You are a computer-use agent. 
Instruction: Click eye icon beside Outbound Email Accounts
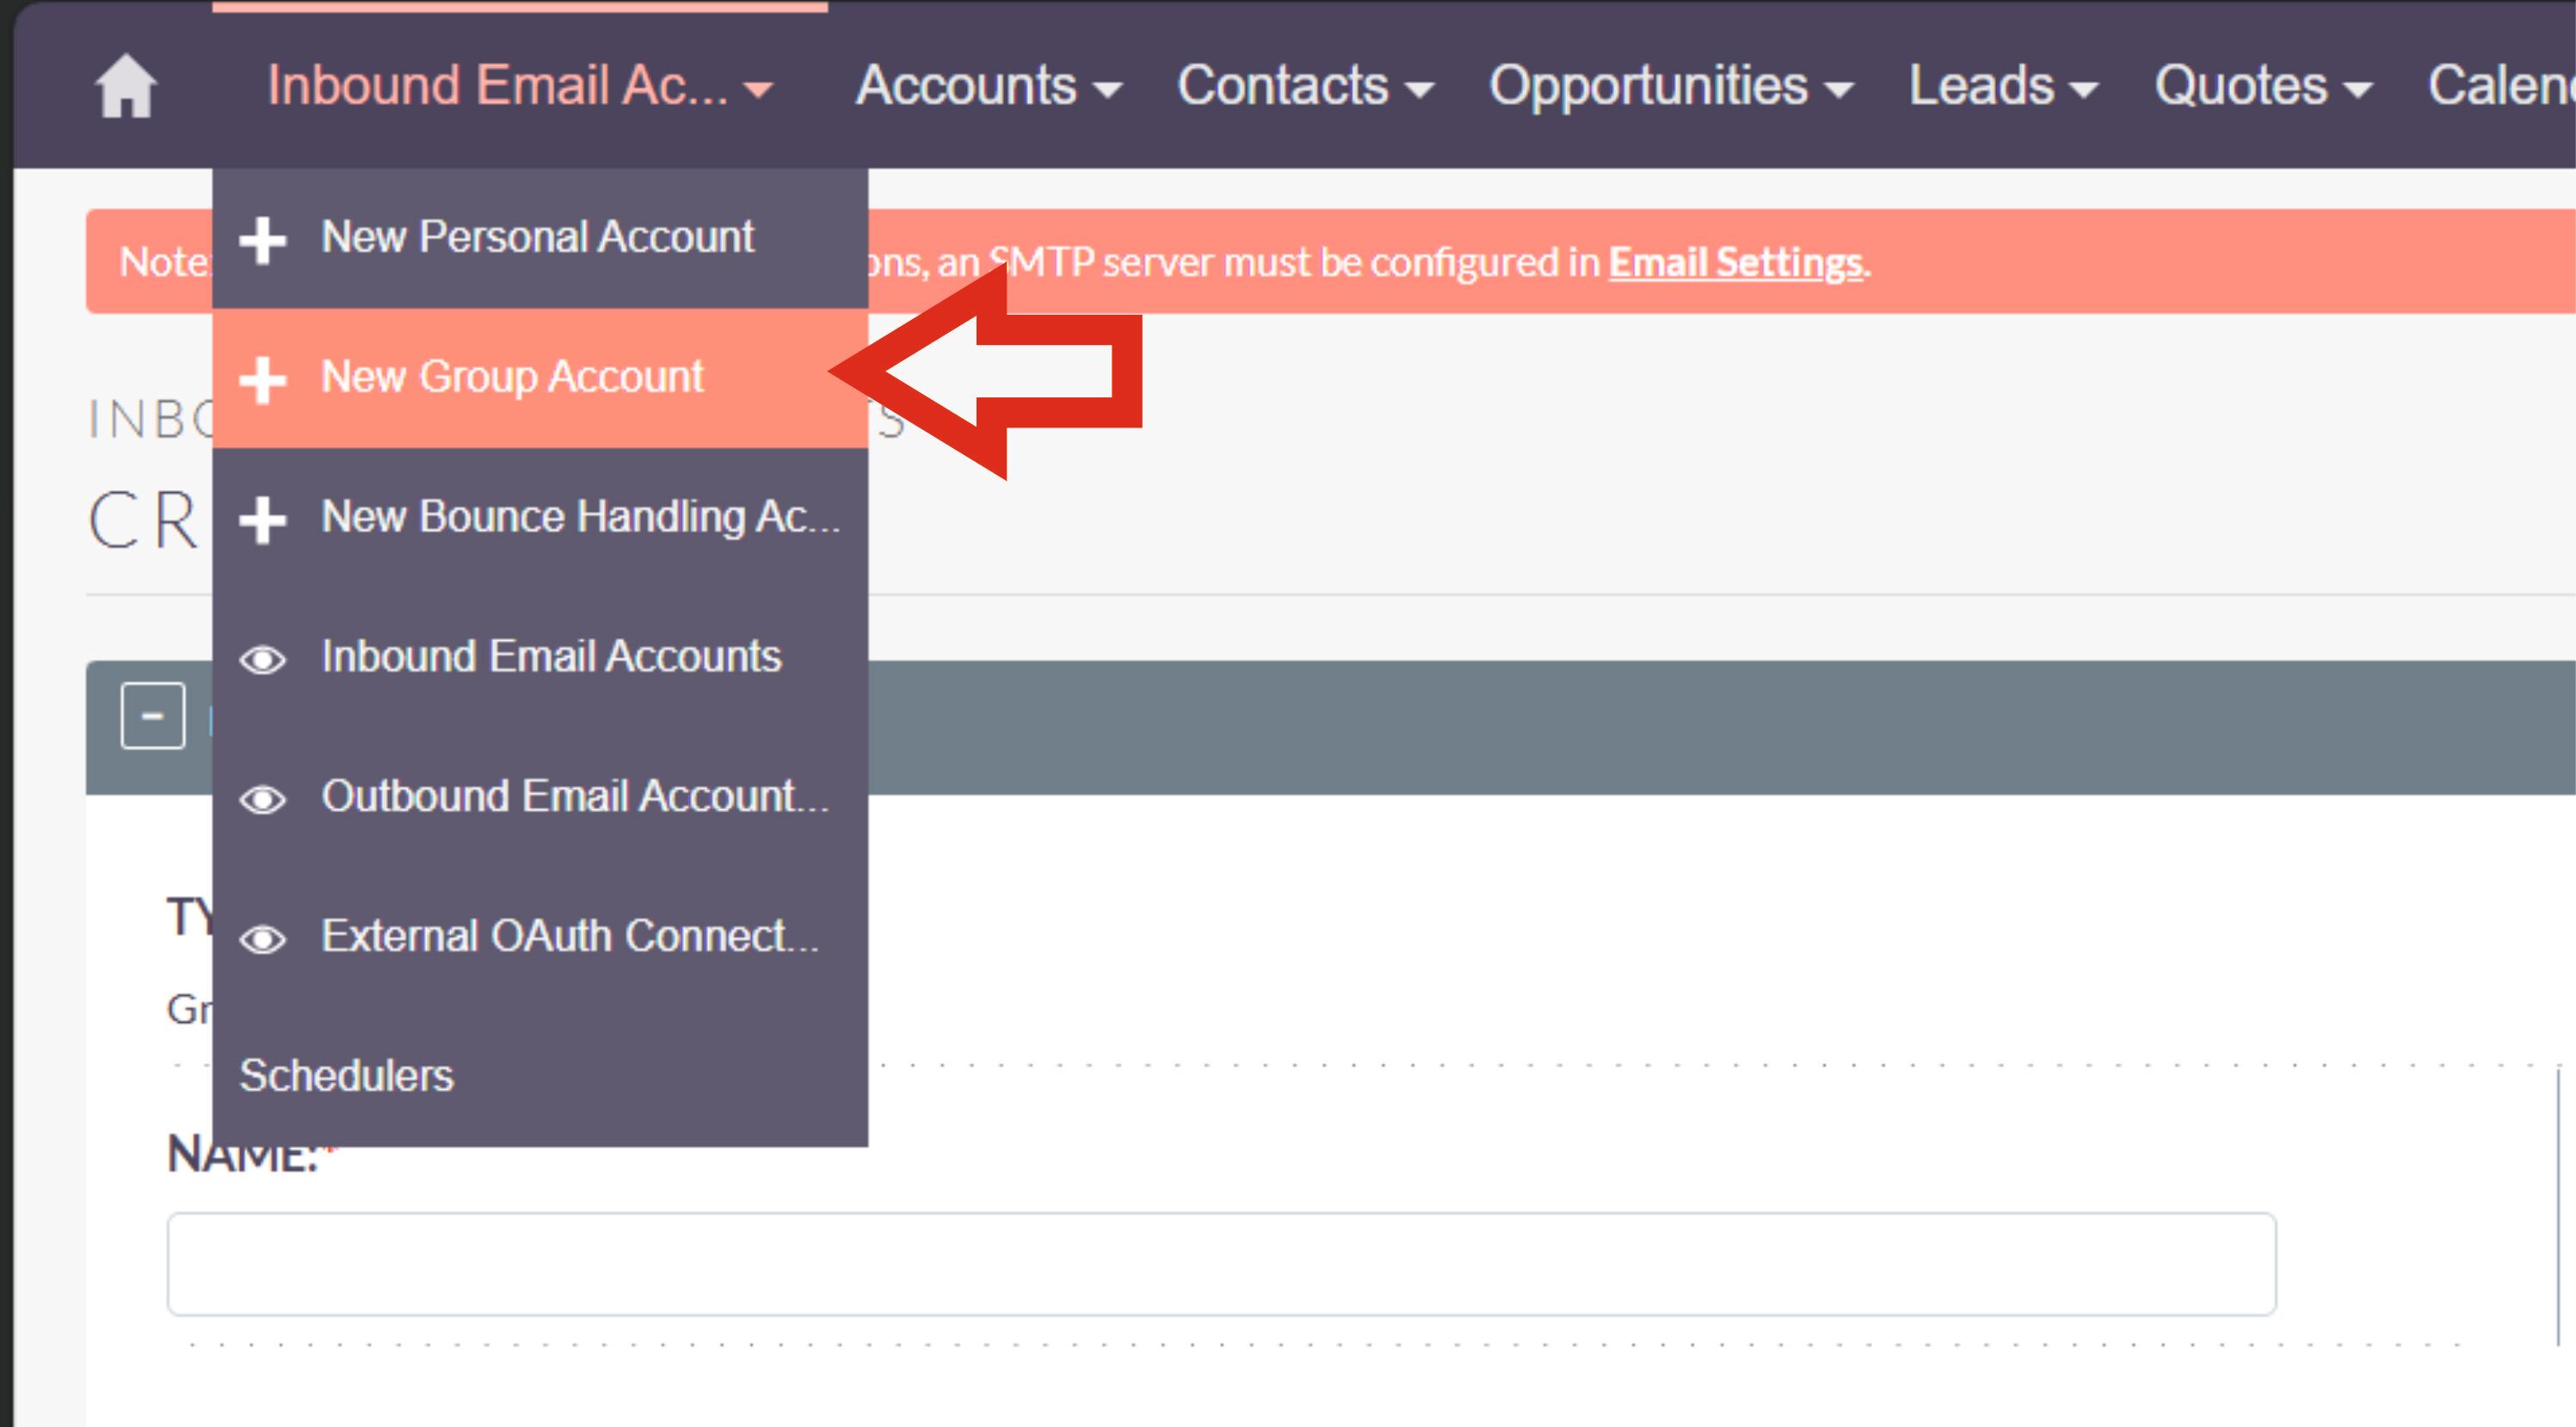tap(263, 800)
